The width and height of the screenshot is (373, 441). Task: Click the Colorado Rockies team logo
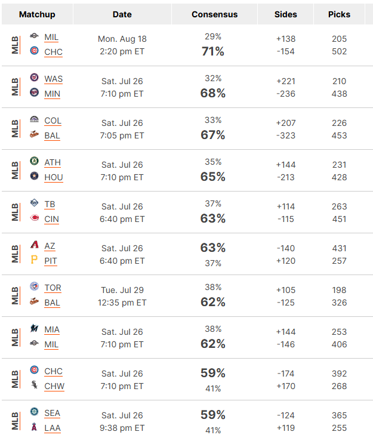tap(35, 119)
